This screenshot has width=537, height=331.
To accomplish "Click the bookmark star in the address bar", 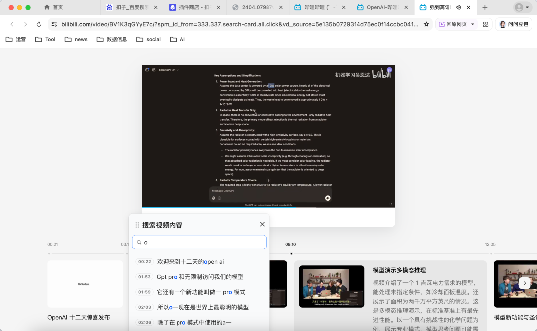I will coord(426,23).
